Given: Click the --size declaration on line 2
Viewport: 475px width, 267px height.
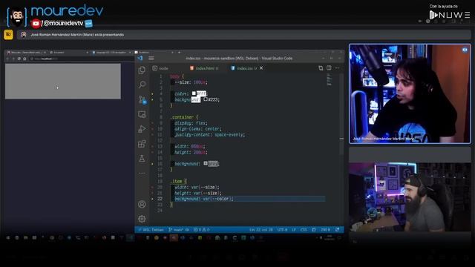Looking at the screenshot, I should click(x=191, y=82).
